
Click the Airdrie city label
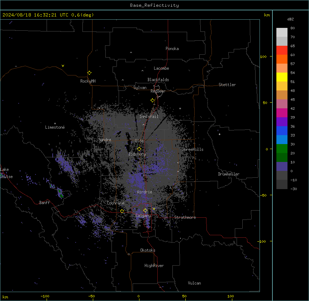[144, 192]
